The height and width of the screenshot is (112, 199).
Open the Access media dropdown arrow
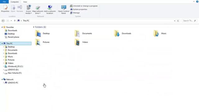coord(31,13)
